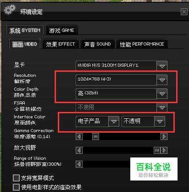This screenshot has height=192, width=189.
Task: Open the Color Depth 高 (32bit) dropdown
Action: point(162,94)
